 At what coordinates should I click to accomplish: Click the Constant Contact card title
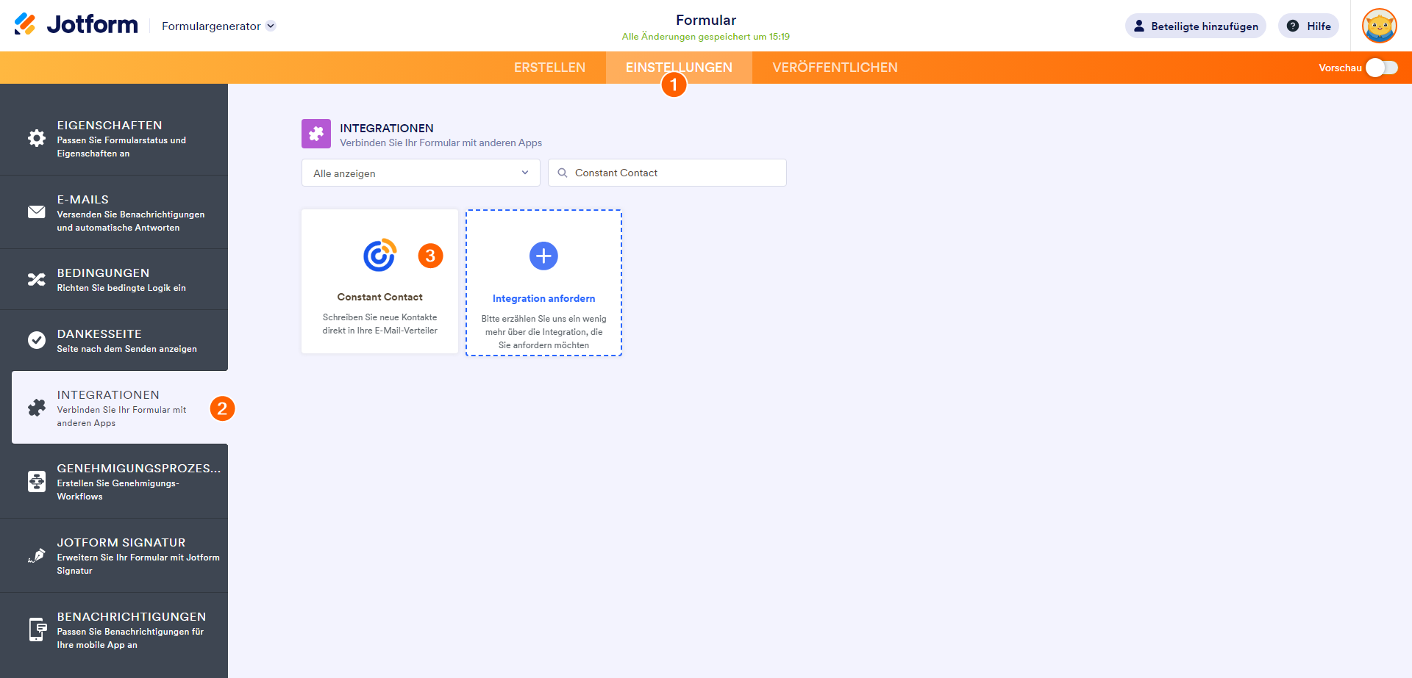pos(379,297)
